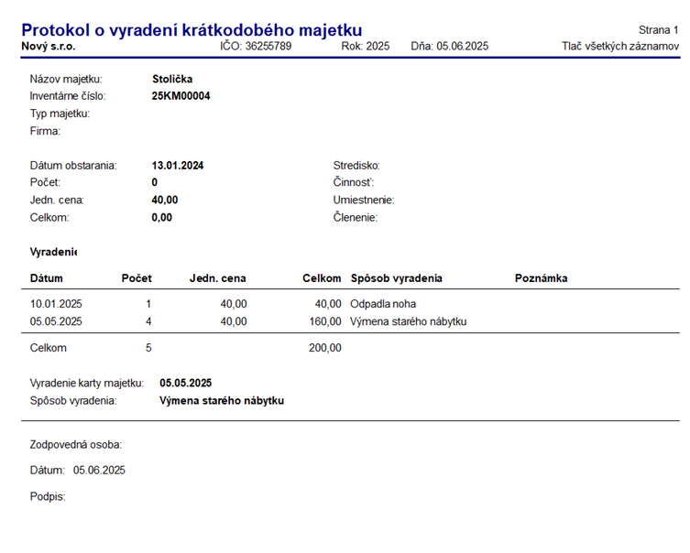The height and width of the screenshot is (553, 690).
Task: Click the "Vyradenie" section heading
Action: [53, 252]
